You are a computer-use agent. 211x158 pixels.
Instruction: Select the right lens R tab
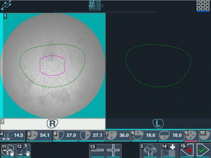coord(53,124)
